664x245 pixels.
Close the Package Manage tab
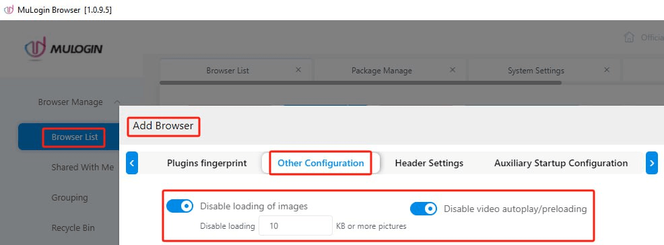[453, 70]
